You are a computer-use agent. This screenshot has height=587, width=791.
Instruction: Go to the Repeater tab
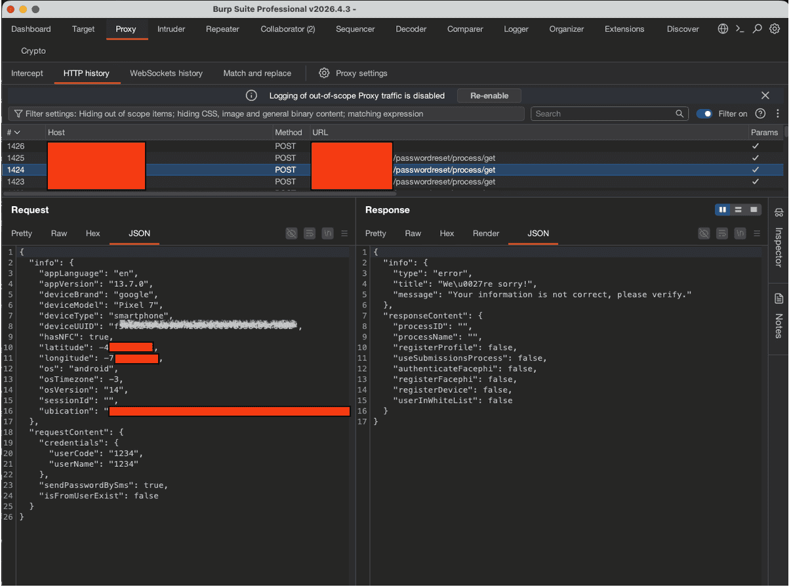click(x=222, y=29)
